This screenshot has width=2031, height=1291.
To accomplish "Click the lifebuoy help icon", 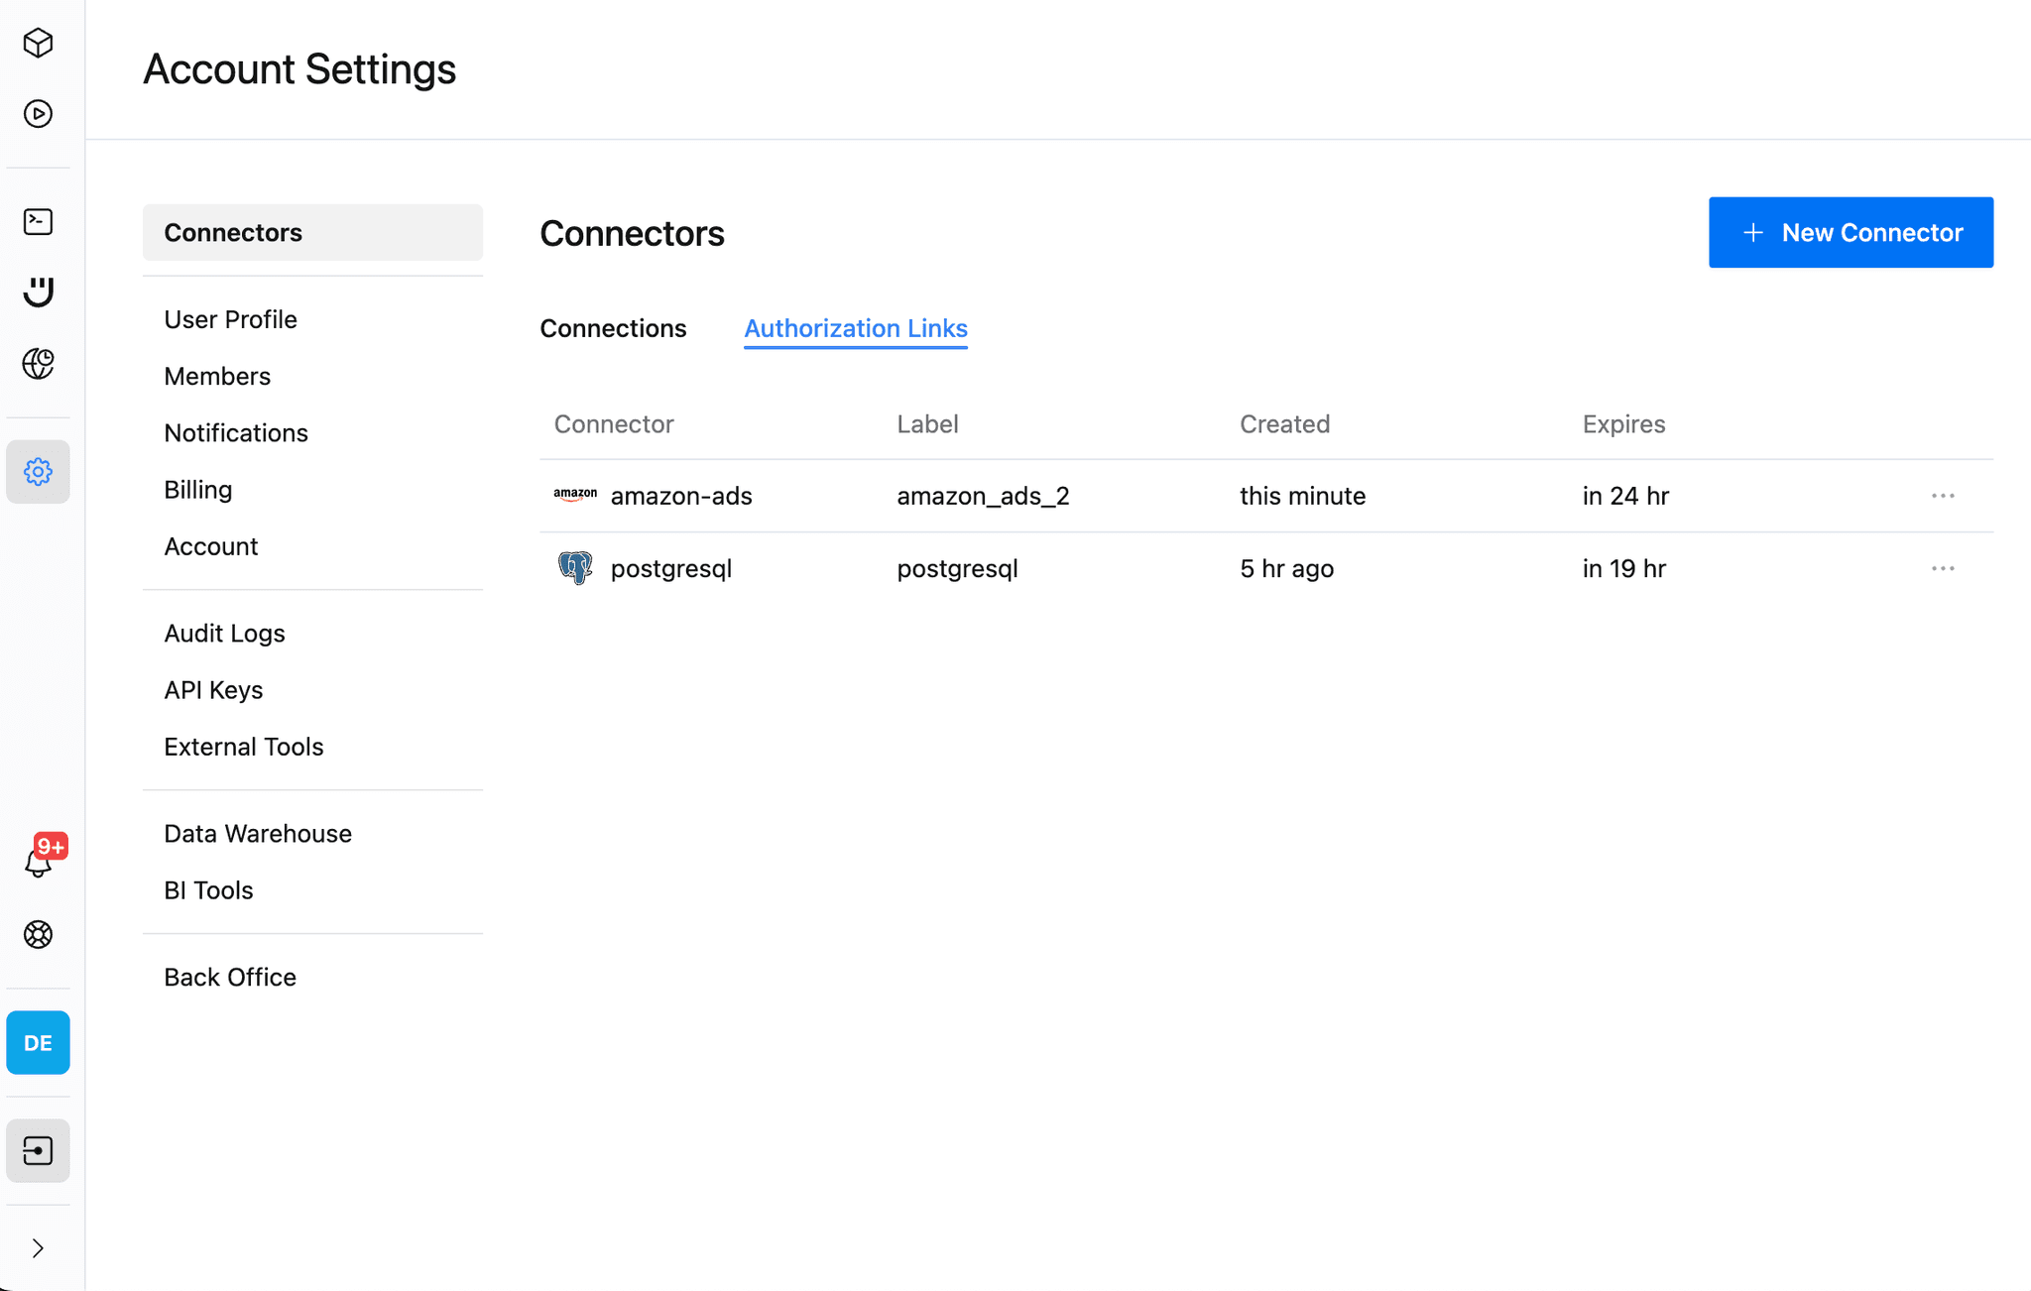I will tap(38, 933).
